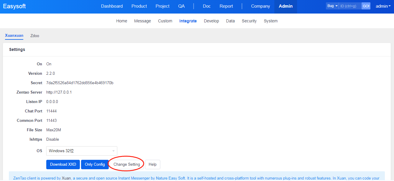Switch to the Xuanxuan tab
The image size is (394, 181).
pos(14,36)
